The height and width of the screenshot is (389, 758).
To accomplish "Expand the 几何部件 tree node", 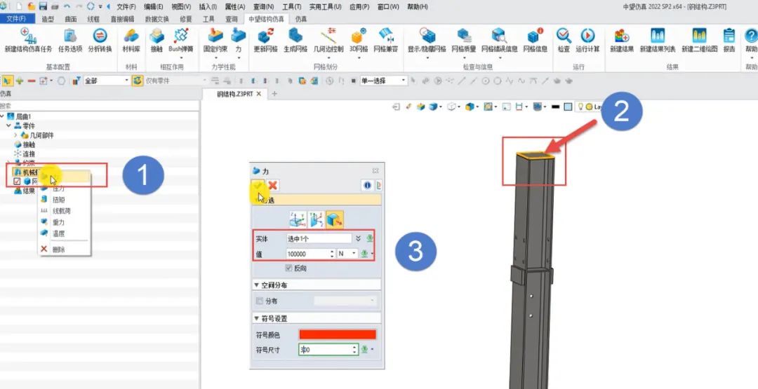I will click(16, 135).
